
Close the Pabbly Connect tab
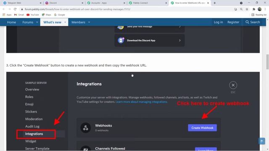(166, 3)
